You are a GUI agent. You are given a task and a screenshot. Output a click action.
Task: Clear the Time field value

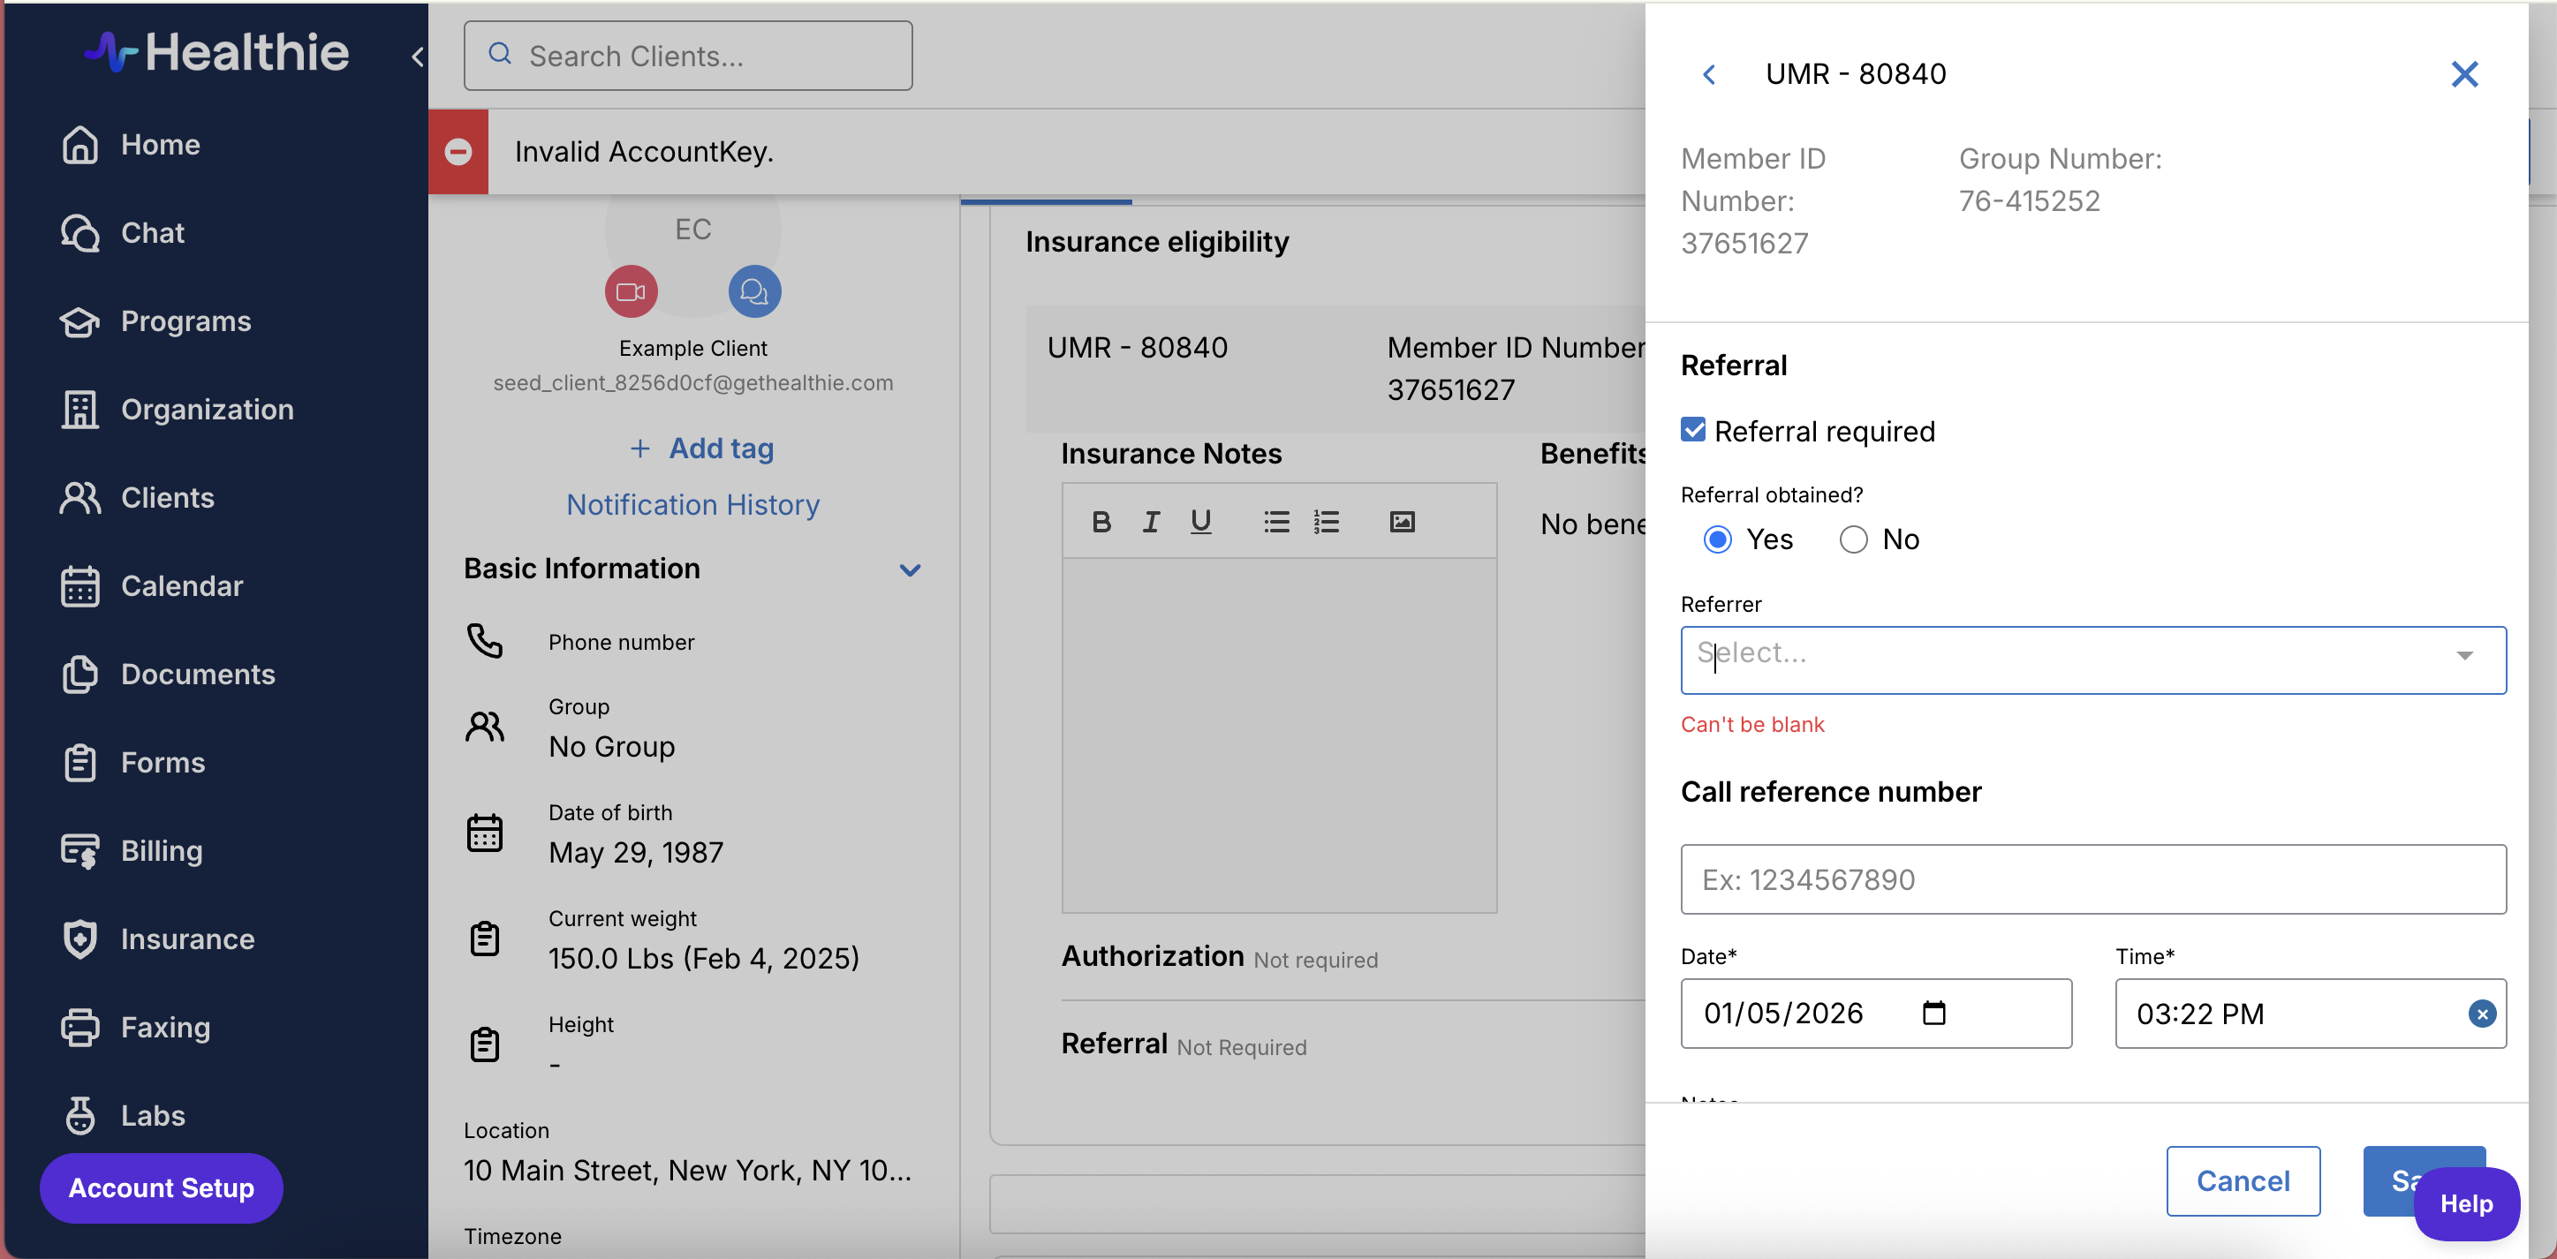(2482, 1014)
